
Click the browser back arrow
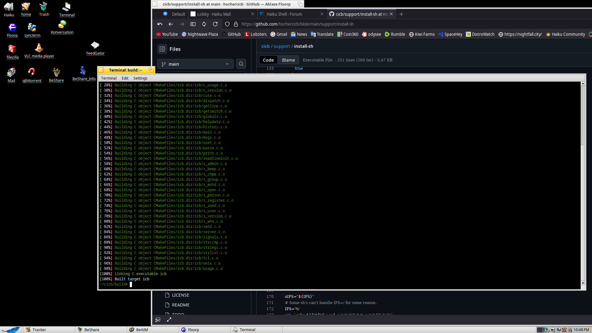pos(171,24)
